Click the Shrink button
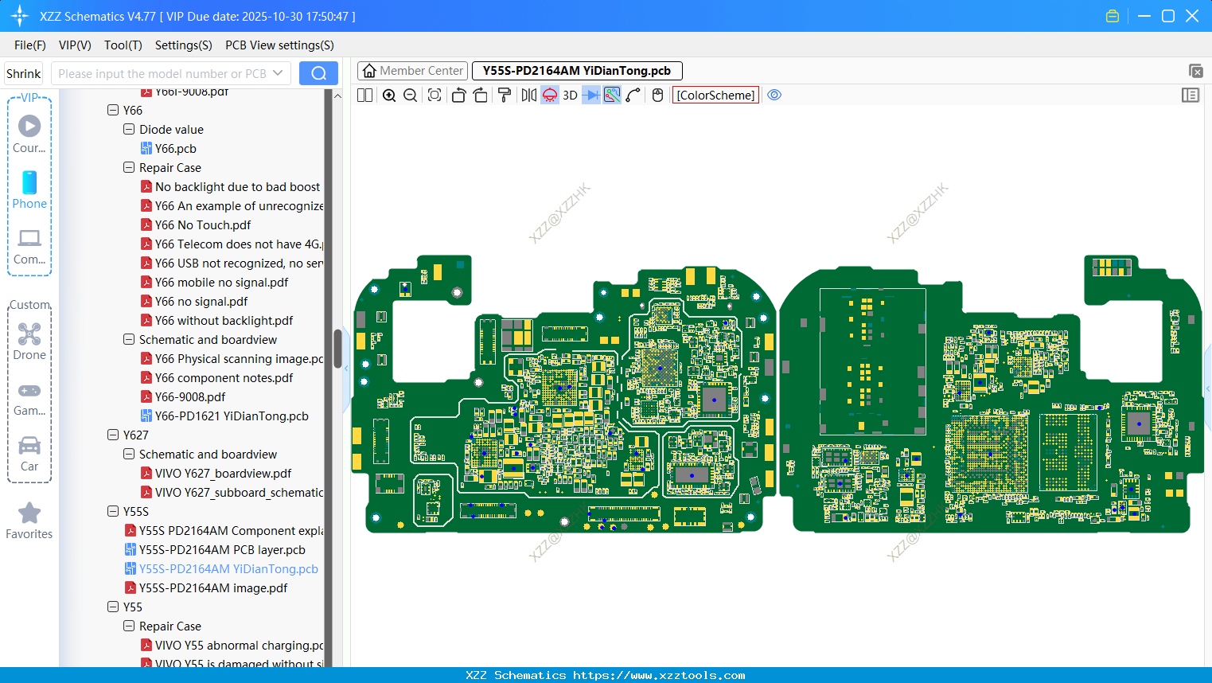Viewport: 1212px width, 683px height. pyautogui.click(x=23, y=72)
